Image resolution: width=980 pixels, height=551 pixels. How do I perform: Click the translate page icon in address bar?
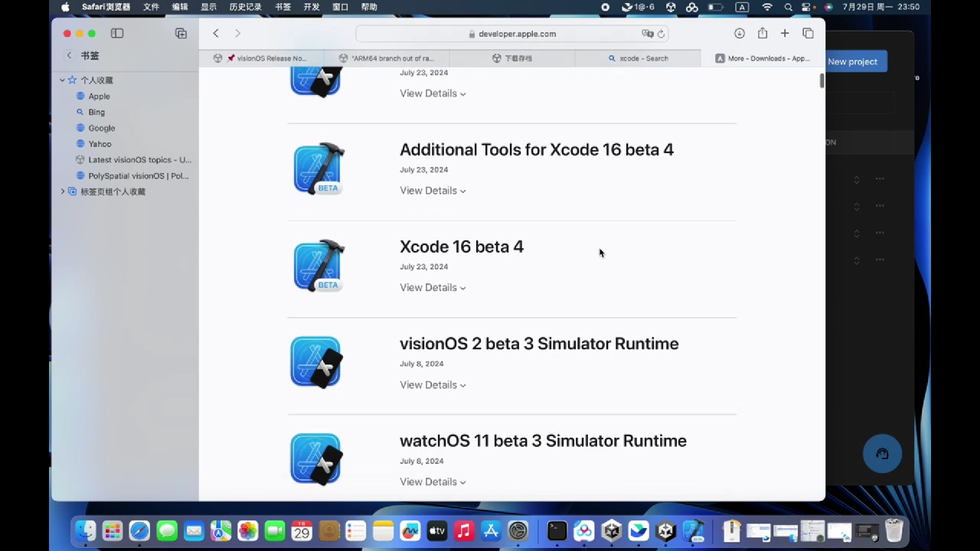click(648, 34)
